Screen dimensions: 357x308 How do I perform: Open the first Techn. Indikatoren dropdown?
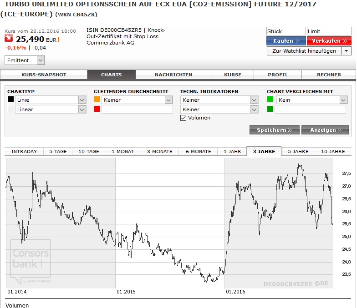(x=219, y=100)
